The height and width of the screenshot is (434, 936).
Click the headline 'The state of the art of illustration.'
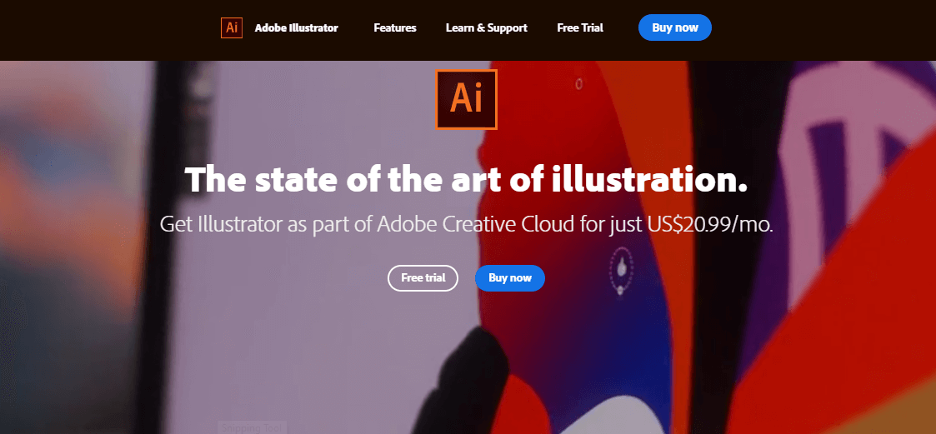click(466, 178)
